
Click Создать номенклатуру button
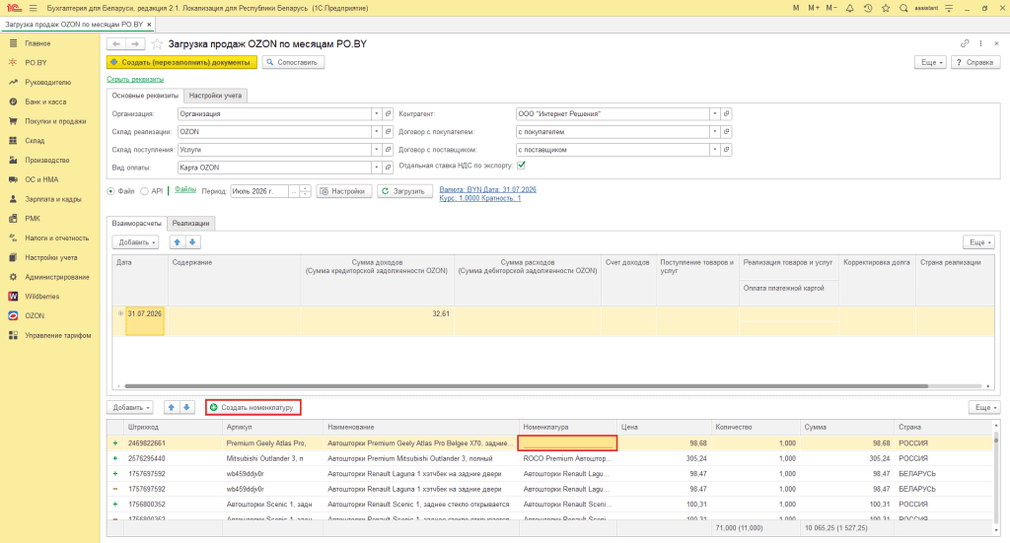253,408
